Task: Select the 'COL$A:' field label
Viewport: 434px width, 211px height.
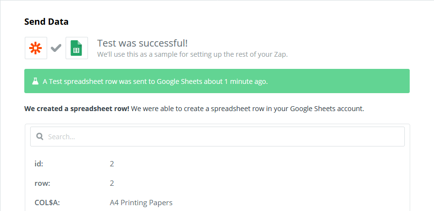Action: point(47,203)
